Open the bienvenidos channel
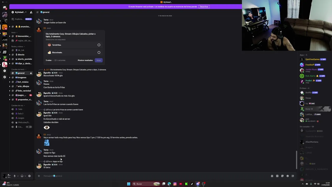The height and width of the screenshot is (187, 332). click(22, 36)
